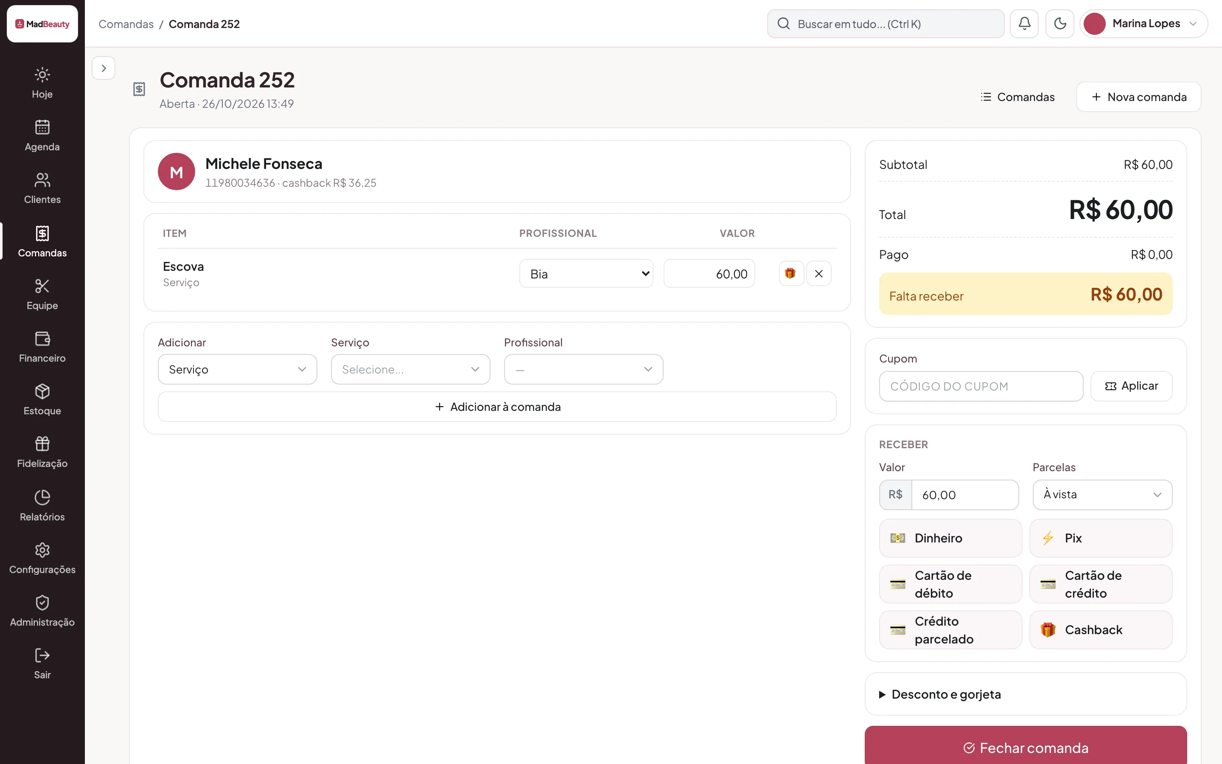
Task: Choose Cashback payment method
Action: click(1101, 630)
